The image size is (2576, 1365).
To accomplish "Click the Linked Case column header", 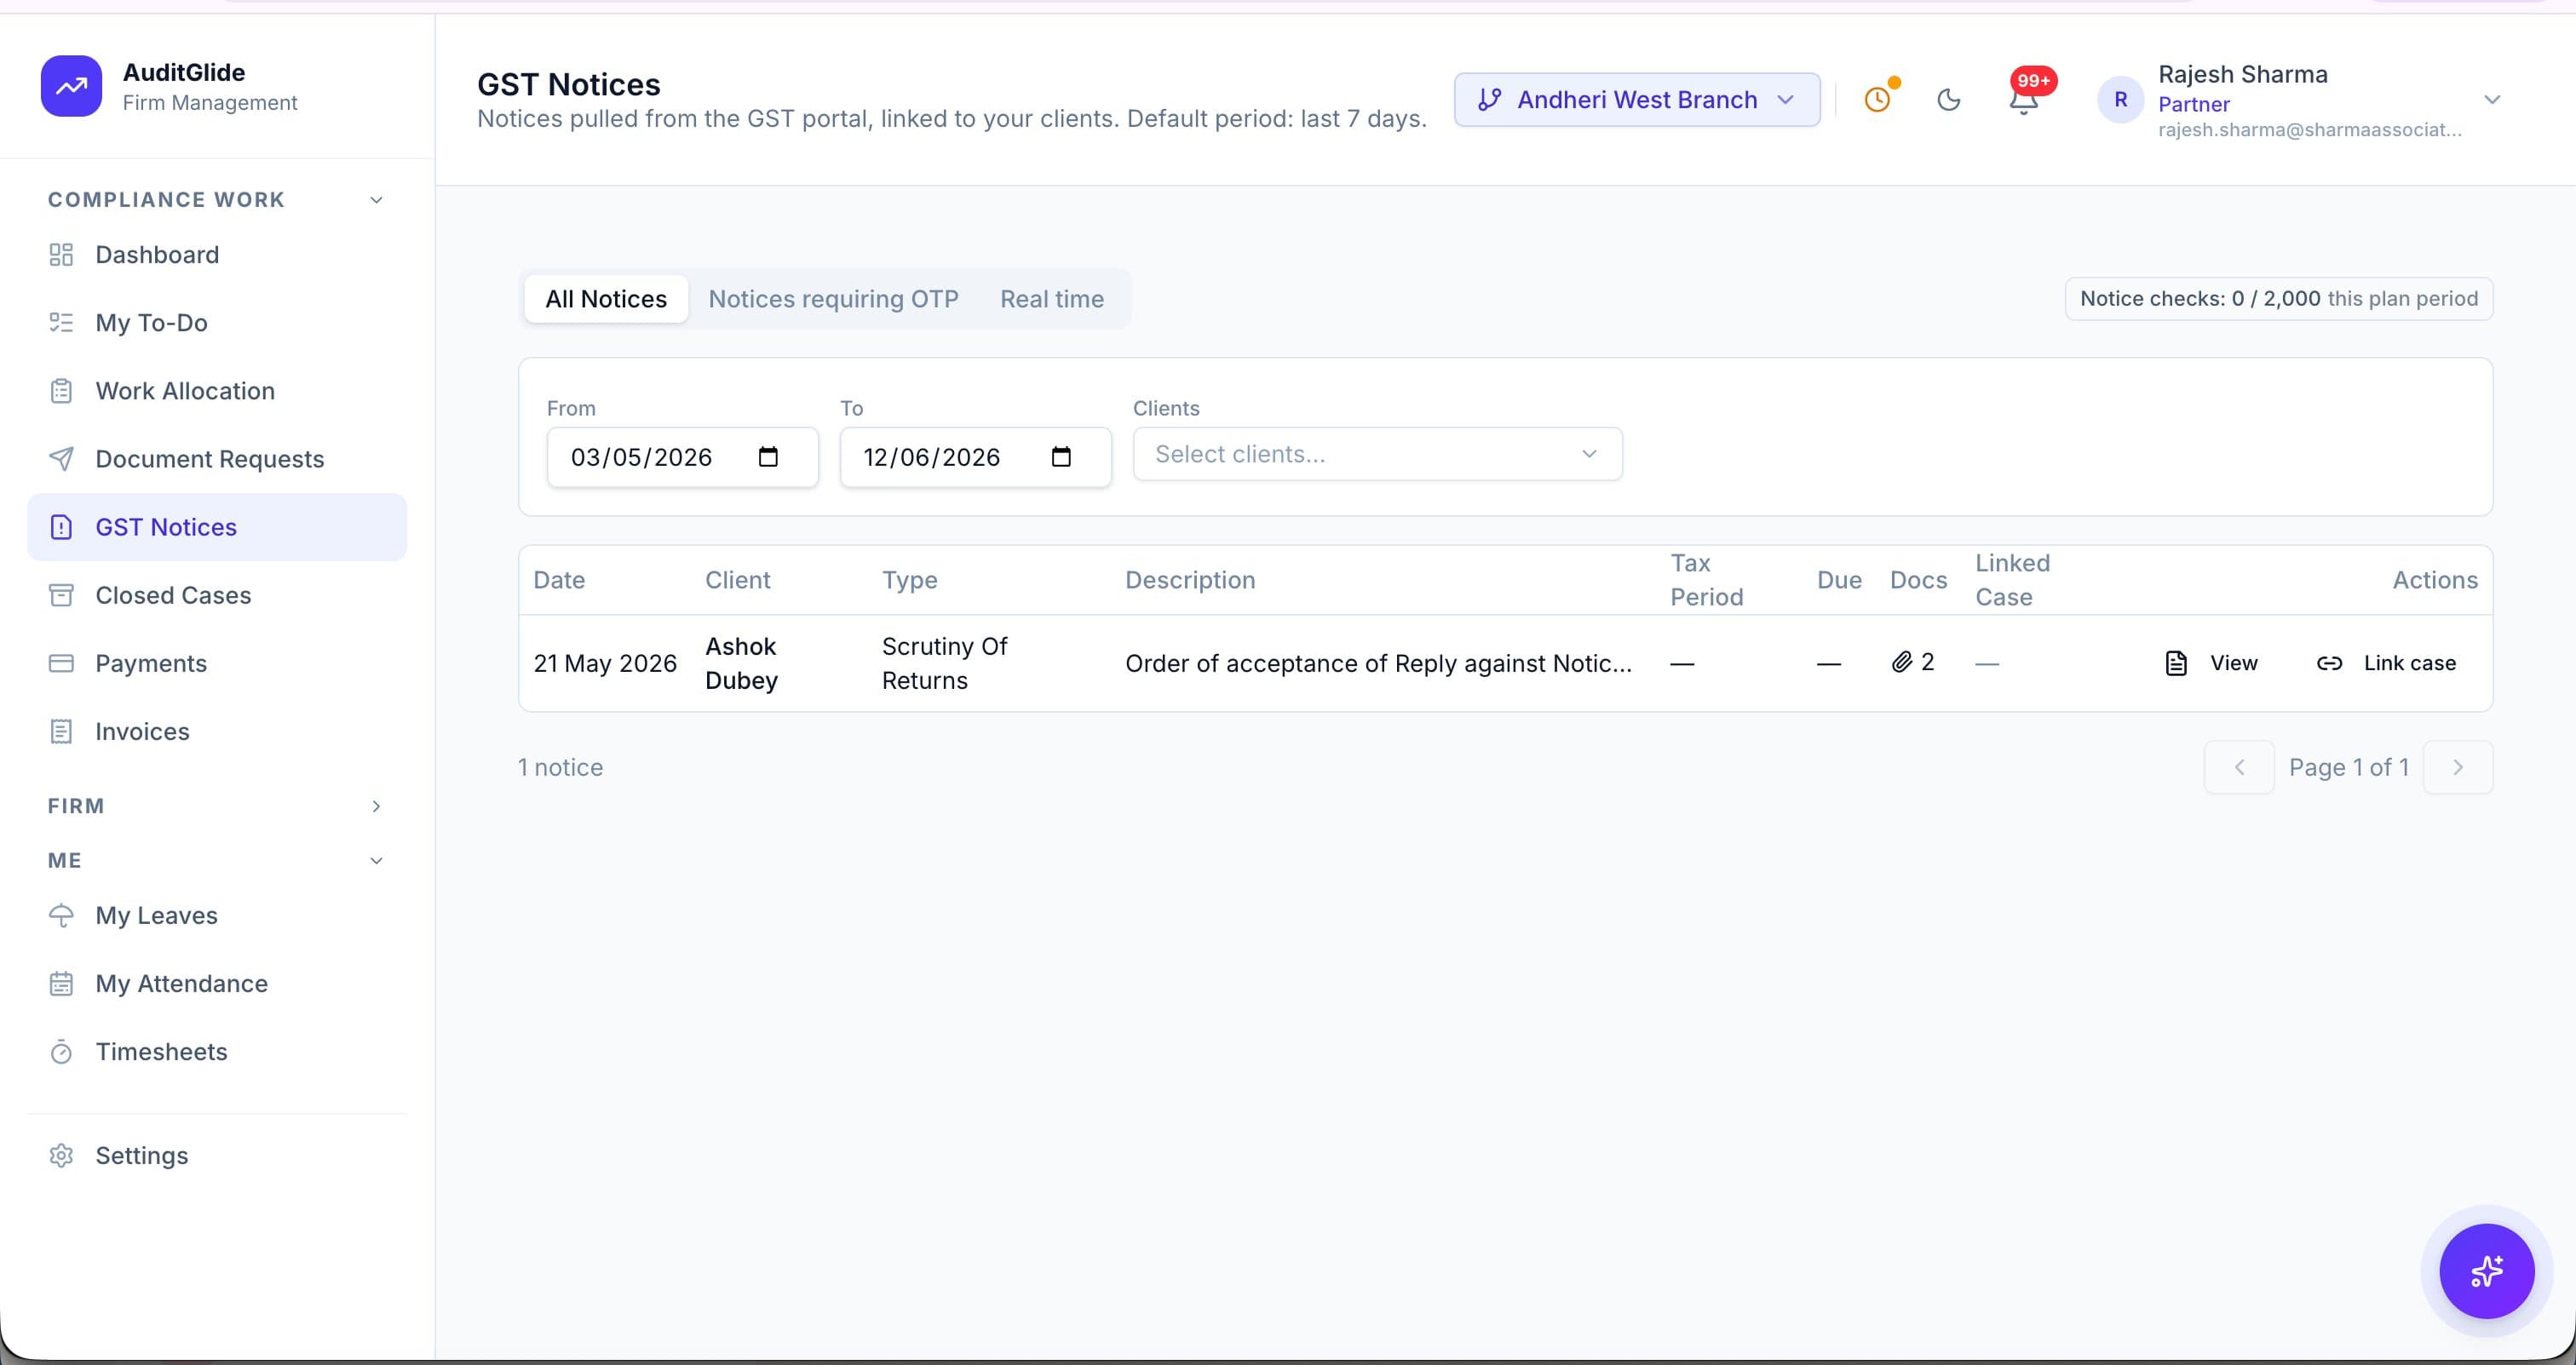I will point(2012,580).
